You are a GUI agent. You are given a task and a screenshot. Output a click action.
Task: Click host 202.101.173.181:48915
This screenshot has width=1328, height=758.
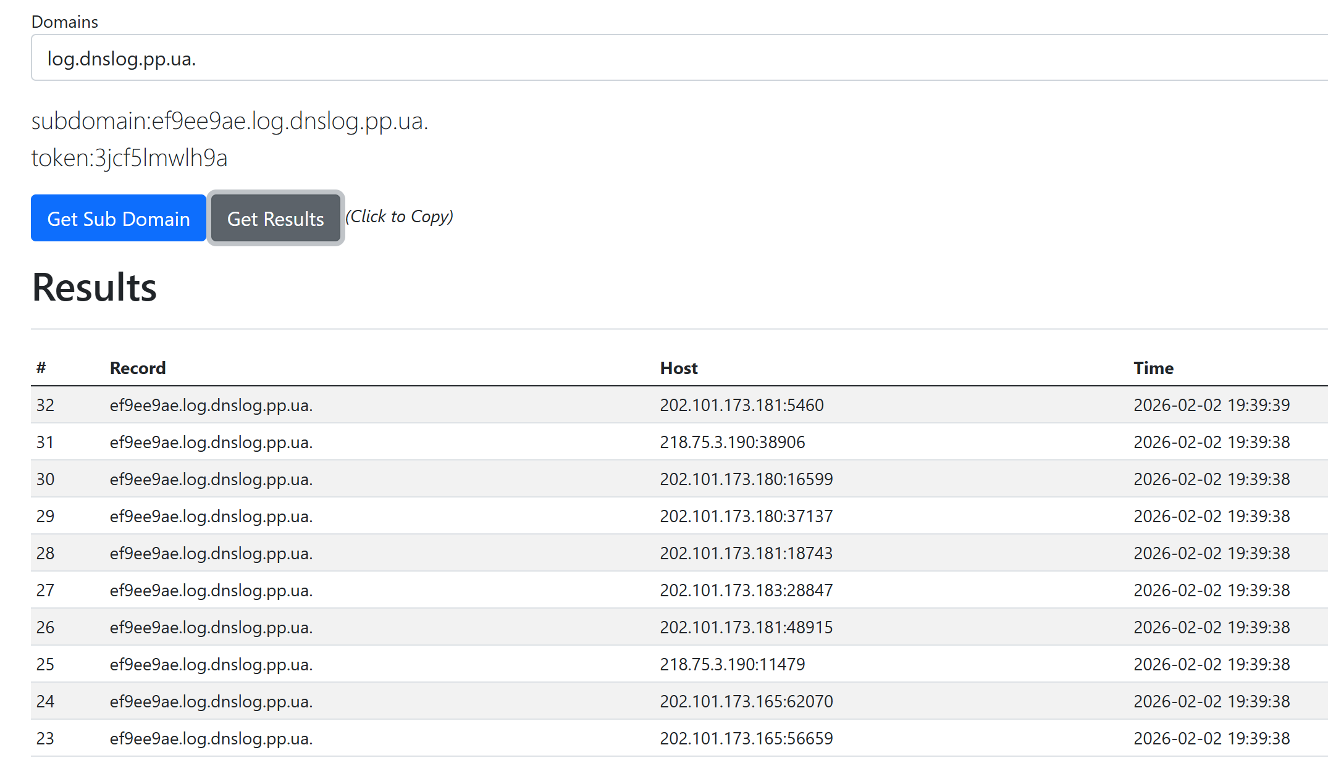coord(746,627)
